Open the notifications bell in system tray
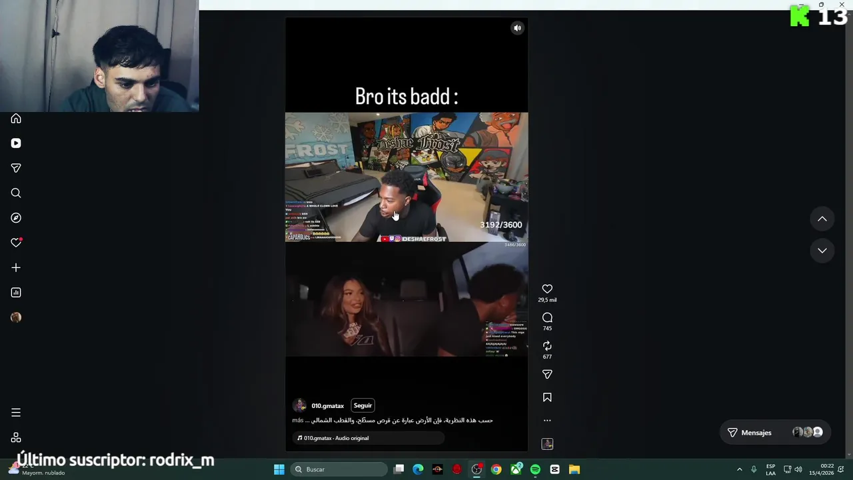Image resolution: width=853 pixels, height=480 pixels. click(x=842, y=469)
